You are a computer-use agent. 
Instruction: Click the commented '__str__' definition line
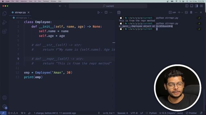point(57,45)
